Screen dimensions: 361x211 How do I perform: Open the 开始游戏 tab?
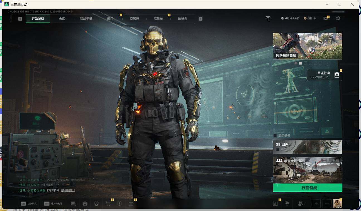tap(38, 19)
